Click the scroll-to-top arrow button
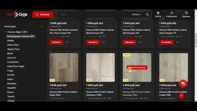 click(x=181, y=96)
